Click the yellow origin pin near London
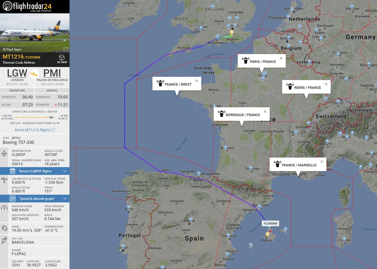Image resolution: width=377 pixels, height=269 pixels. point(232,32)
